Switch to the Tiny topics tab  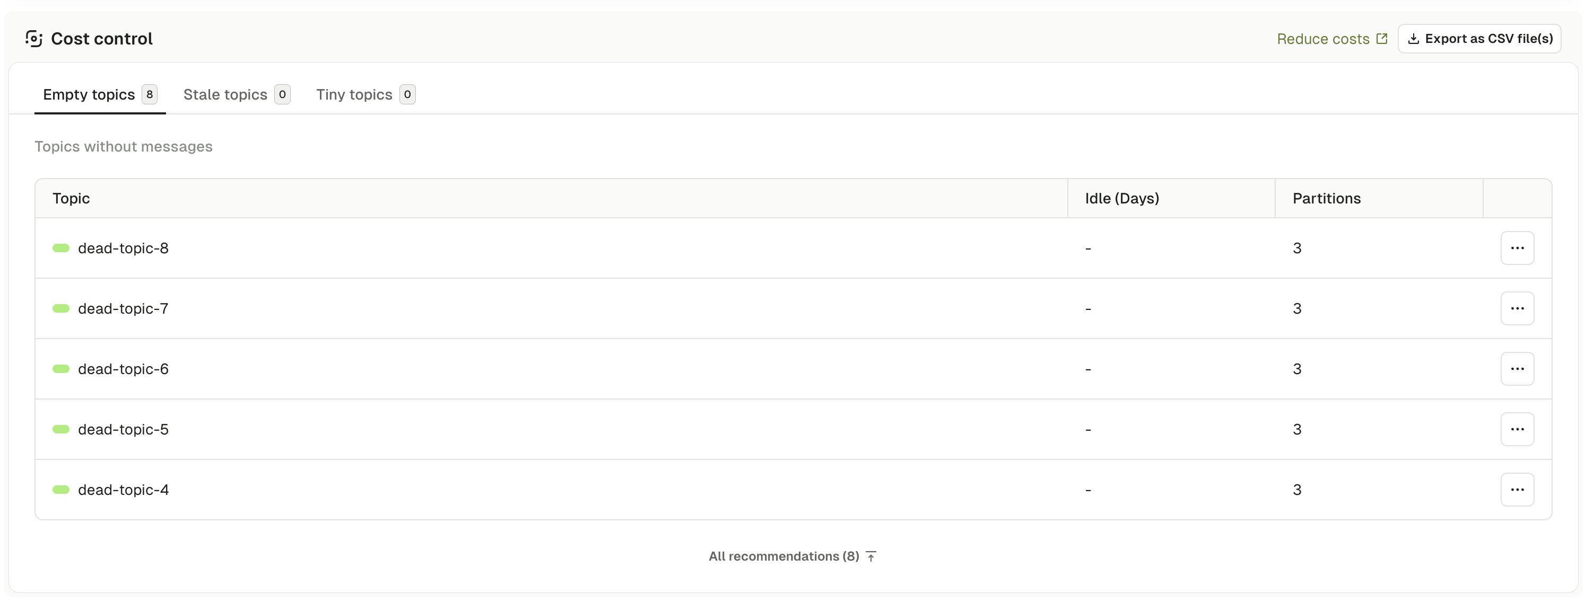(x=354, y=94)
